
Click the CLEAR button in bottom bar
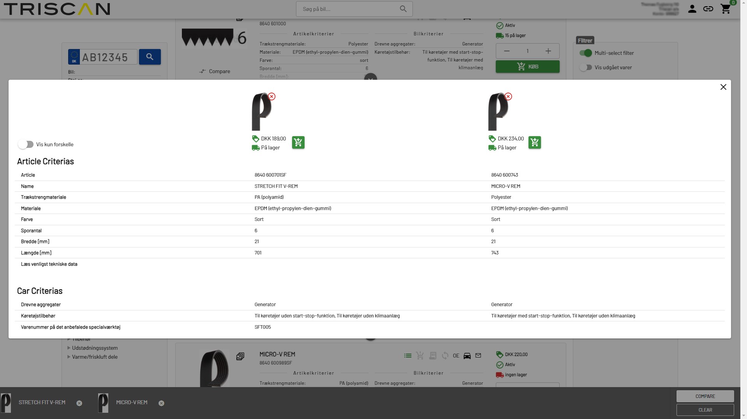[705, 410]
